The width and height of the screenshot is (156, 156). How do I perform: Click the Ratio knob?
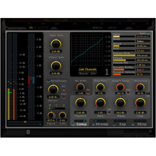coord(100,103)
